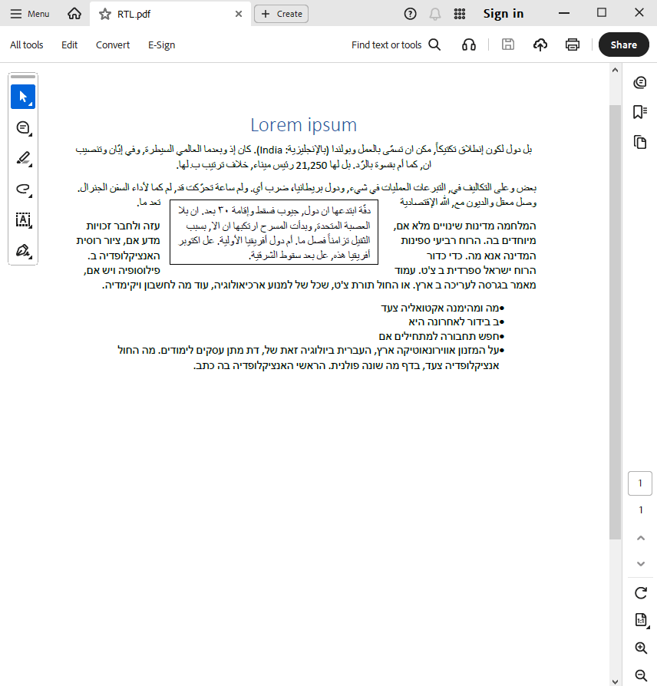Click the current page number box
Image resolution: width=657 pixels, height=686 pixels.
click(x=640, y=483)
